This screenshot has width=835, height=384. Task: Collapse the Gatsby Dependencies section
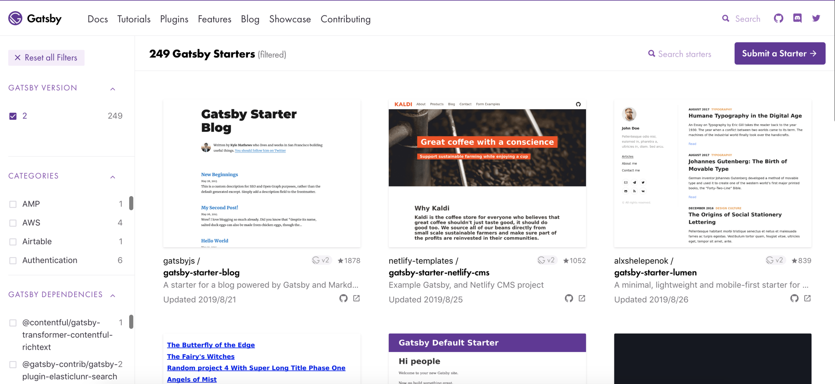pos(113,296)
